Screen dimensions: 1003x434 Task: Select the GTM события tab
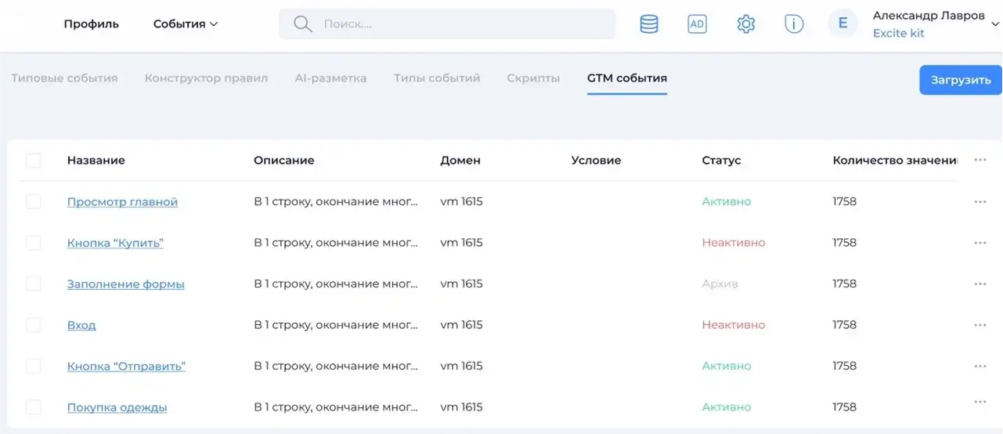[627, 78]
